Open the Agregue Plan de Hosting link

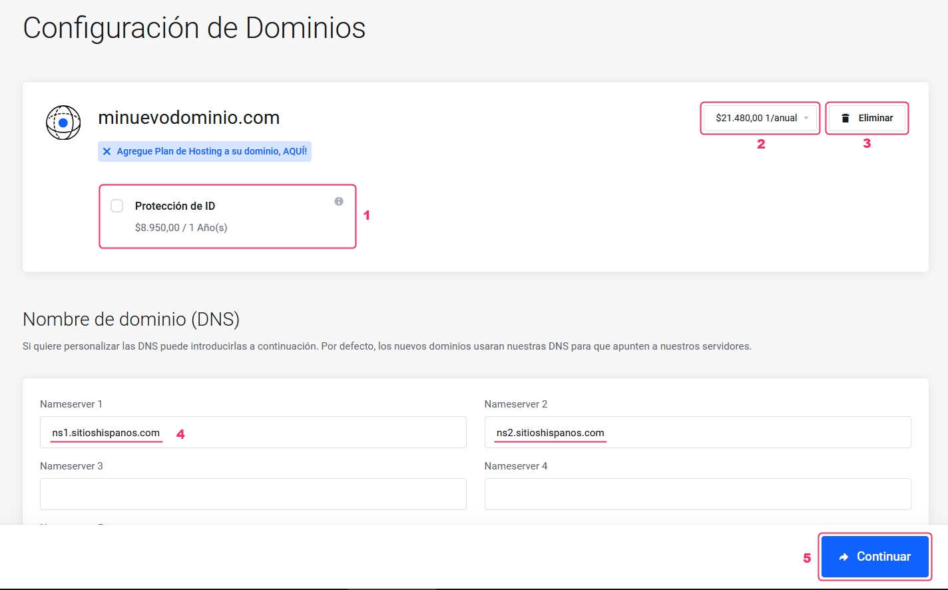click(x=212, y=152)
